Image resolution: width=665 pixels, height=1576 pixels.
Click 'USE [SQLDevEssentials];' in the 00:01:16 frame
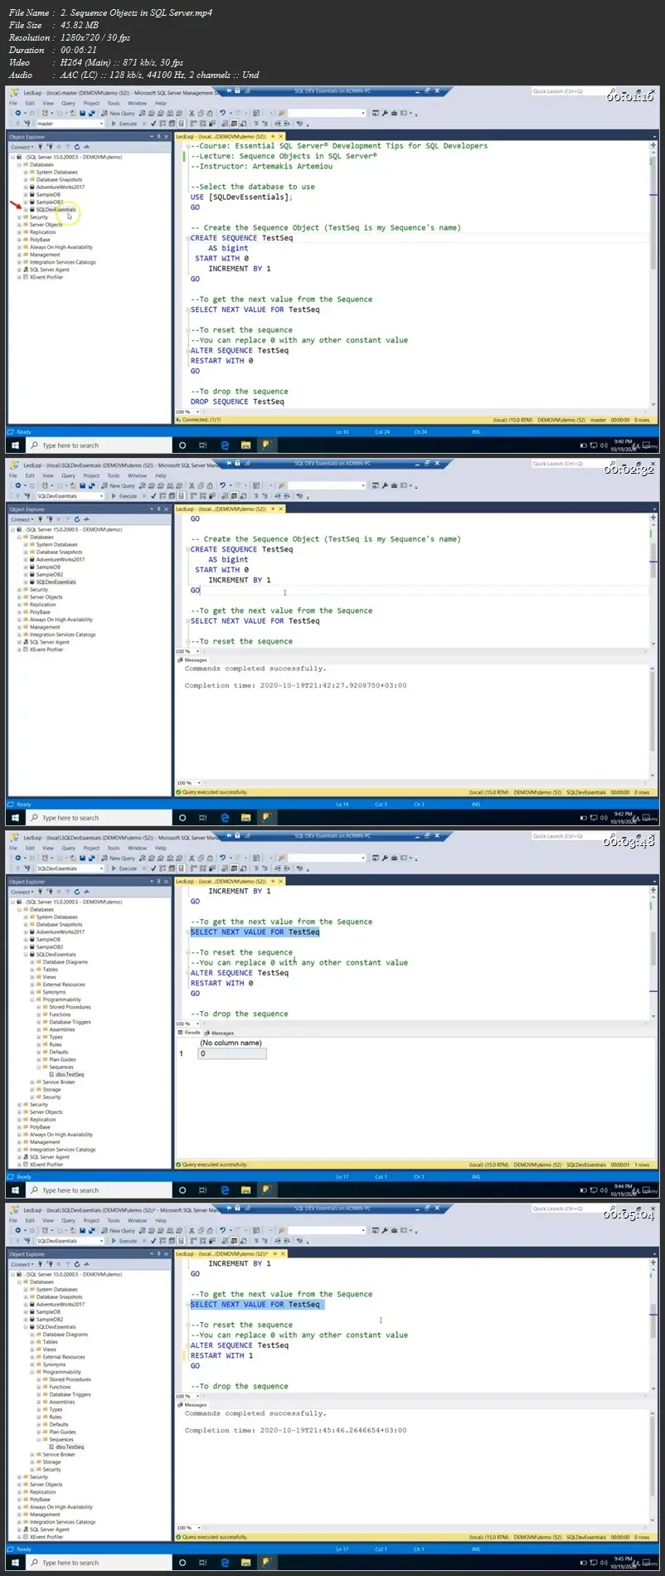(242, 197)
